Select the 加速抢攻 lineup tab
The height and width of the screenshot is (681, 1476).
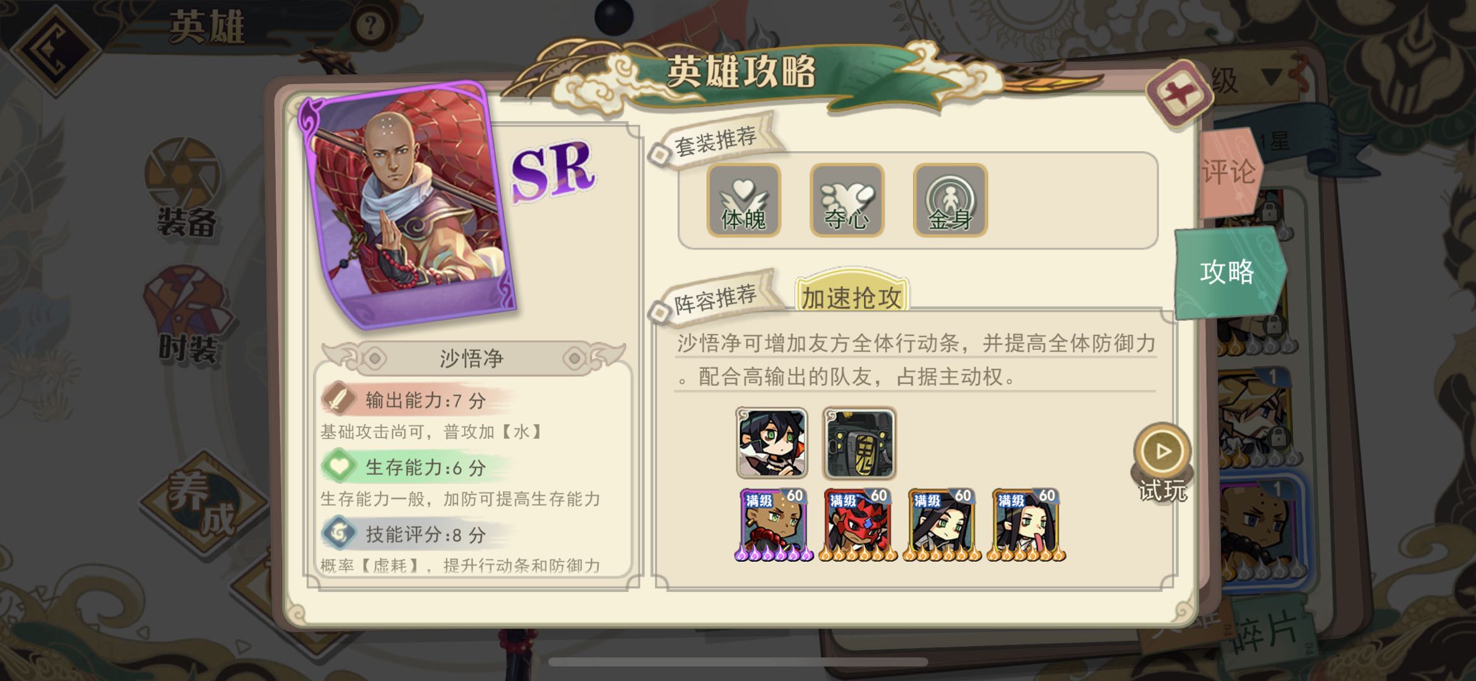[x=851, y=294]
